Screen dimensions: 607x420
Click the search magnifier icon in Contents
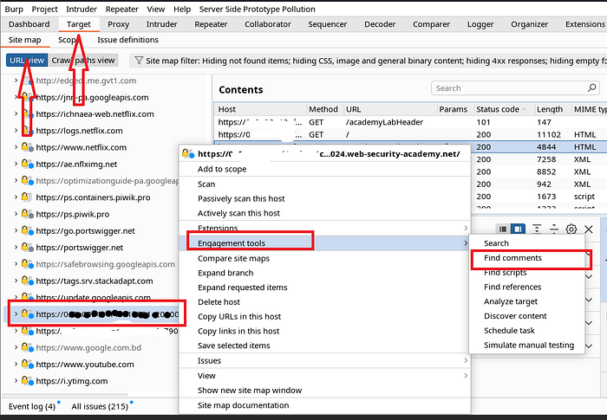pyautogui.click(x=591, y=87)
